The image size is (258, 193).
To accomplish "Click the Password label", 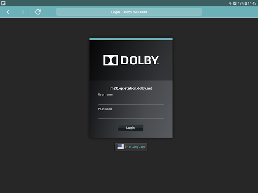I will pos(105,109).
